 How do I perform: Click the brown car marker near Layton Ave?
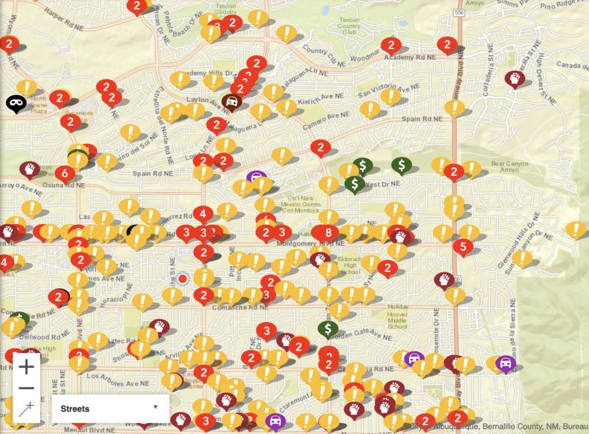click(231, 103)
